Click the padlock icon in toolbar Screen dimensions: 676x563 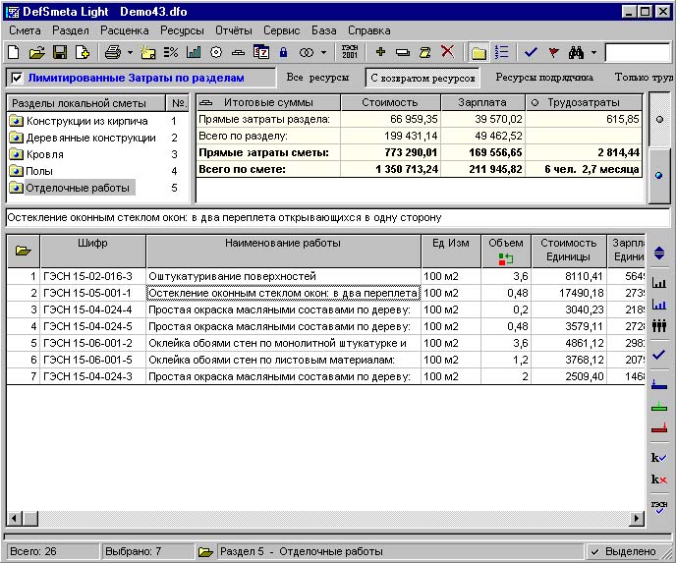[283, 52]
